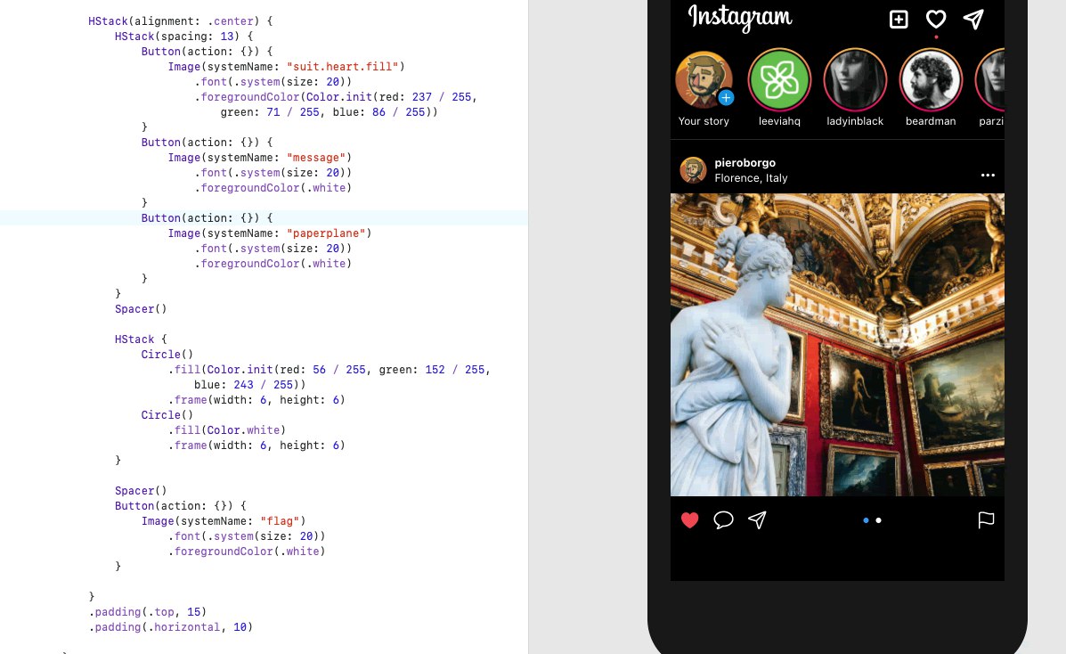
Task: Open pieroborgo's profile avatar in post header
Action: pyautogui.click(x=693, y=170)
